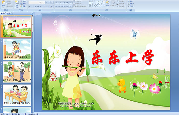Viewport: 179px width, 115px height.
Task: Click Delete (删除) slide button
Action: 23,6
